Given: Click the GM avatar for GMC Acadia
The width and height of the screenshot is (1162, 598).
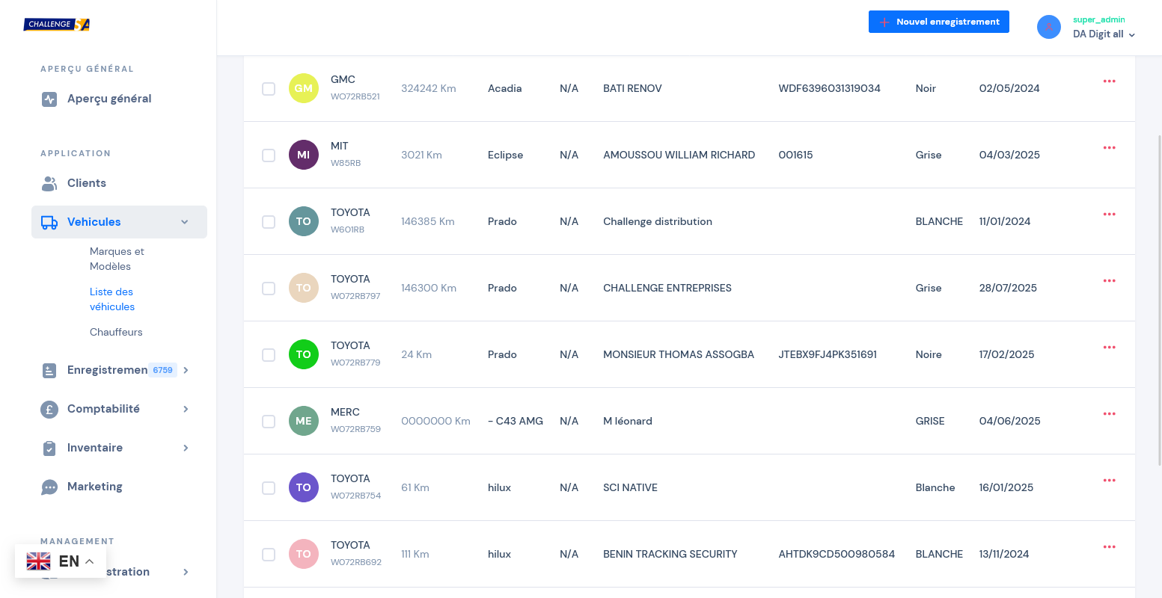Looking at the screenshot, I should click(x=304, y=88).
